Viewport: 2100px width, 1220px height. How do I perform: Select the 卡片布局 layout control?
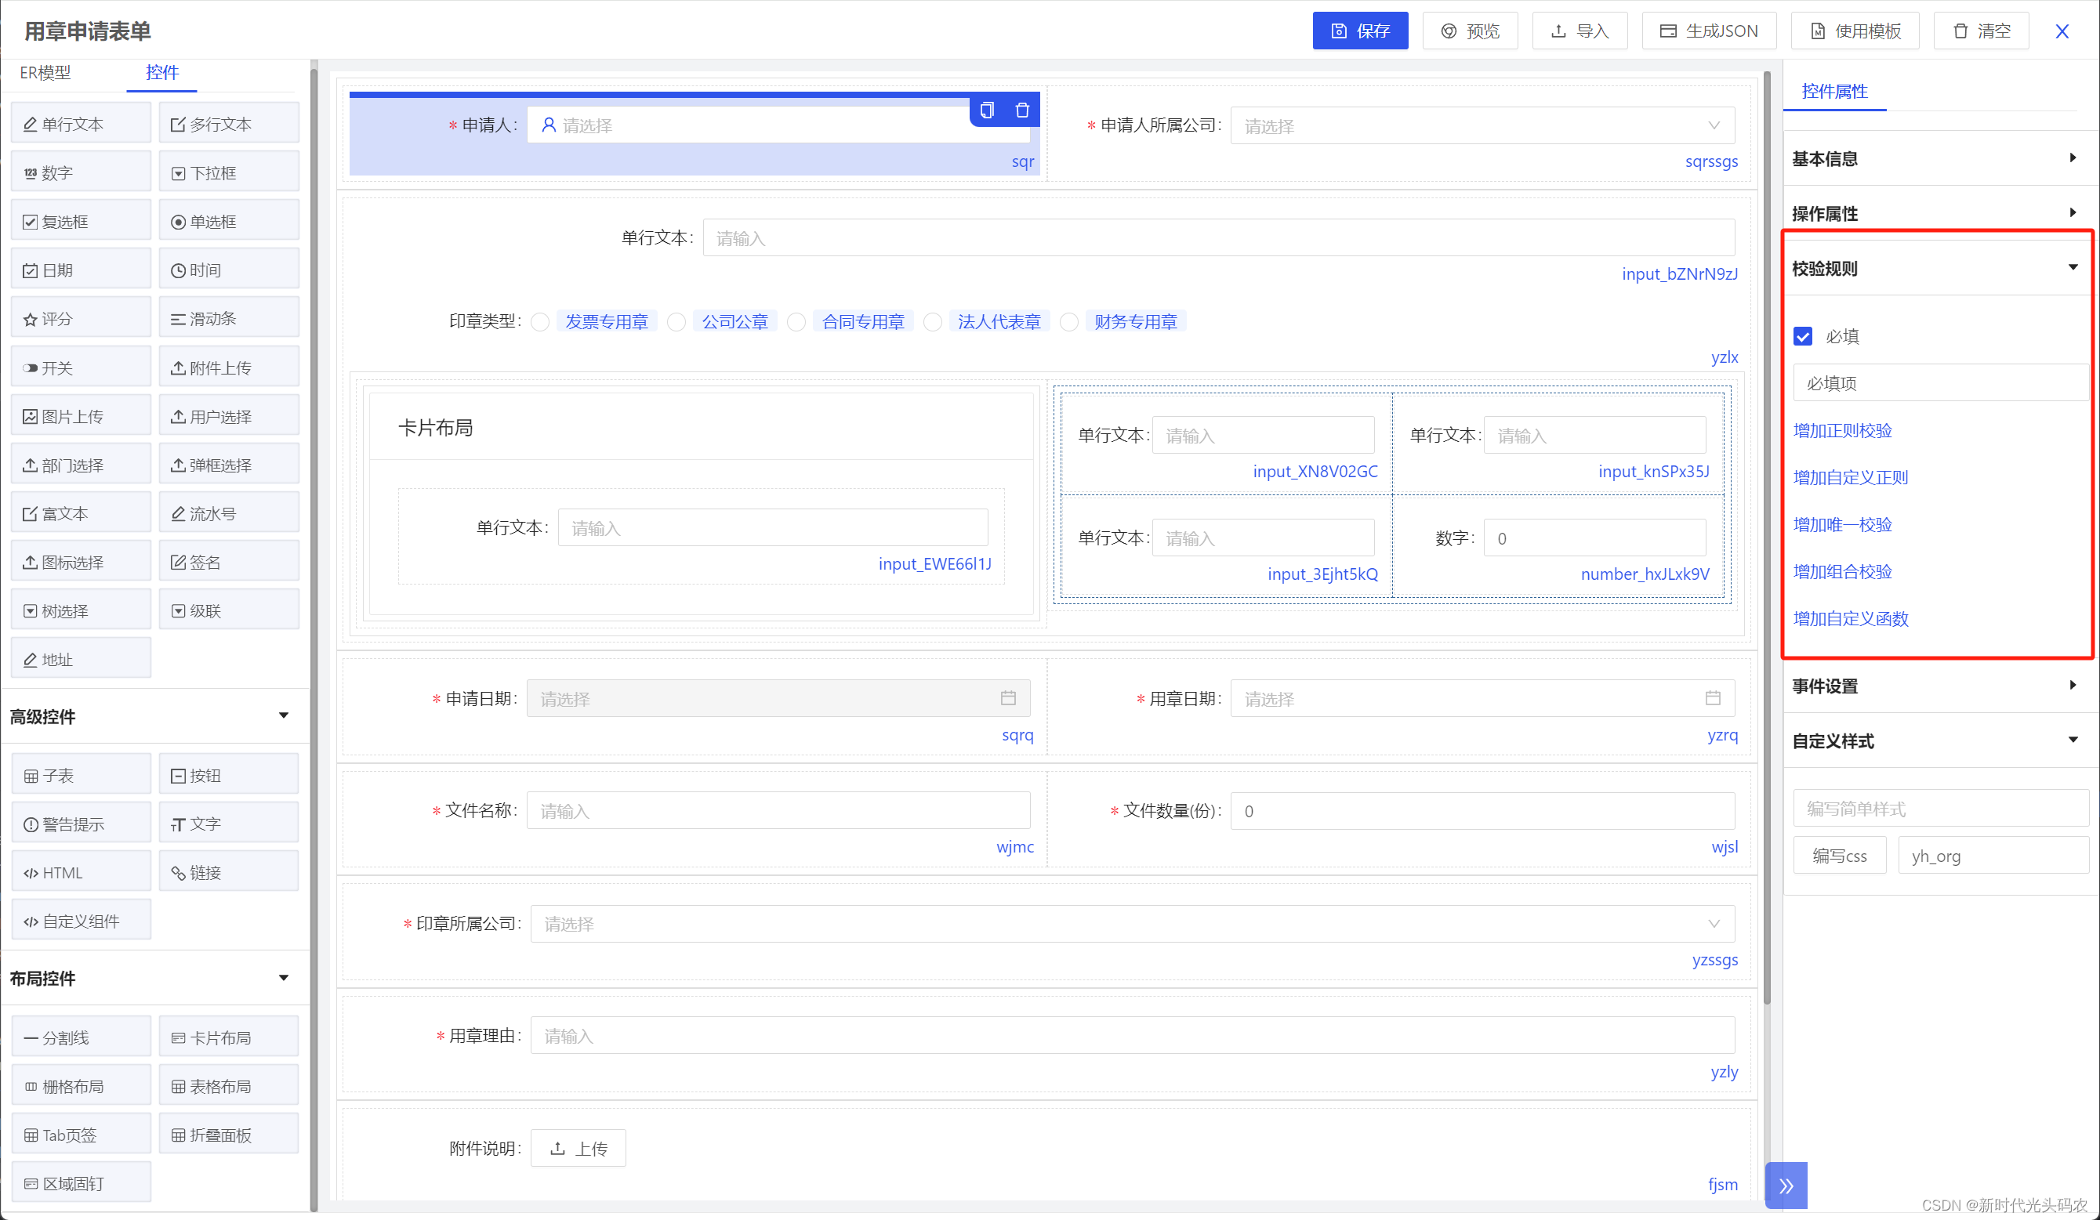228,1037
